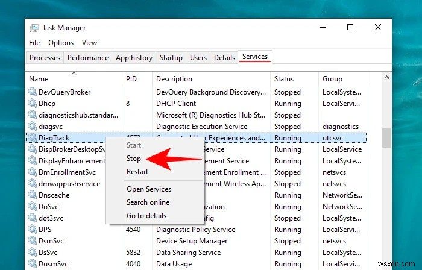
Task: Click the scrollbar up arrow
Action: [387, 78]
